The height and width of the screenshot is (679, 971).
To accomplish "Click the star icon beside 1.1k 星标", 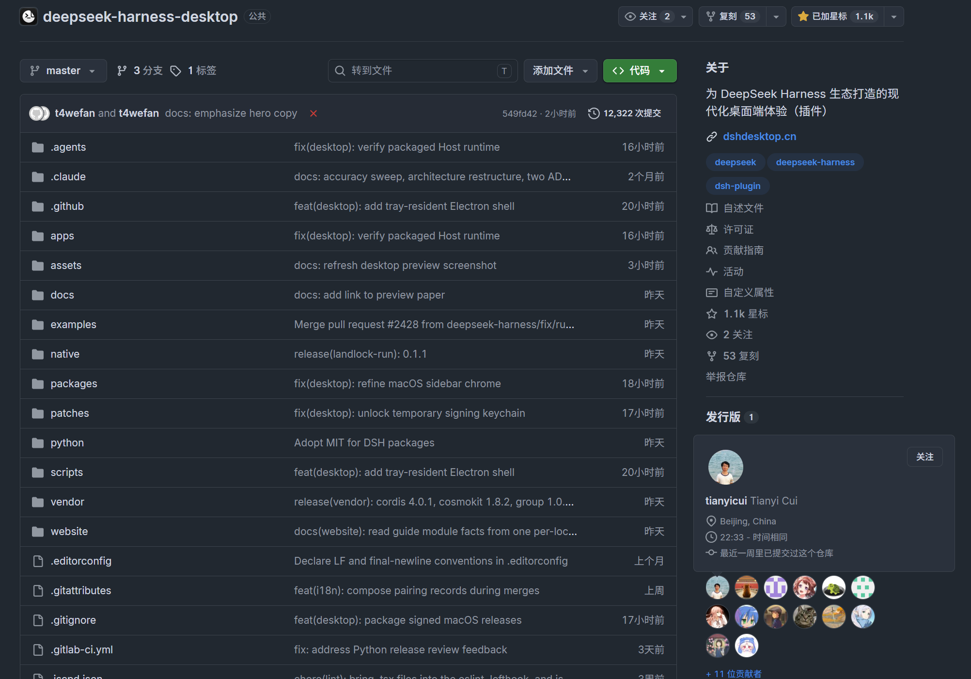I will point(711,314).
